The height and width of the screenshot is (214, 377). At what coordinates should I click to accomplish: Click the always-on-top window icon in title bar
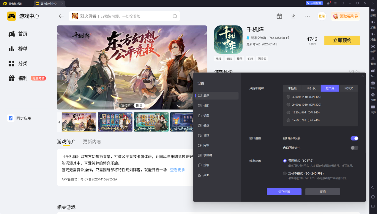(343, 3)
